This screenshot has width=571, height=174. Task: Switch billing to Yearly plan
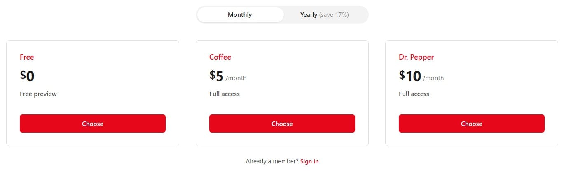tap(309, 15)
